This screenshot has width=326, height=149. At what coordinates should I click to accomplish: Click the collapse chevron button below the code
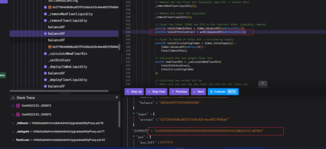pos(262,84)
